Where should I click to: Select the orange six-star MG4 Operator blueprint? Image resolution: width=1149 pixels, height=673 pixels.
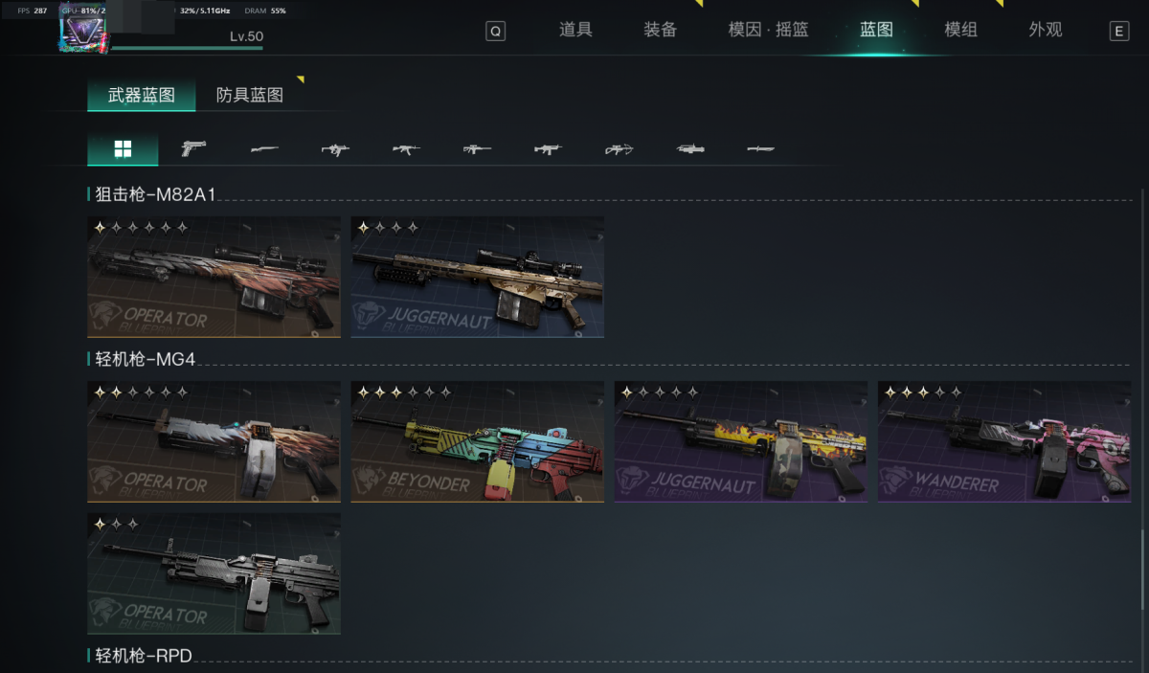tap(214, 441)
